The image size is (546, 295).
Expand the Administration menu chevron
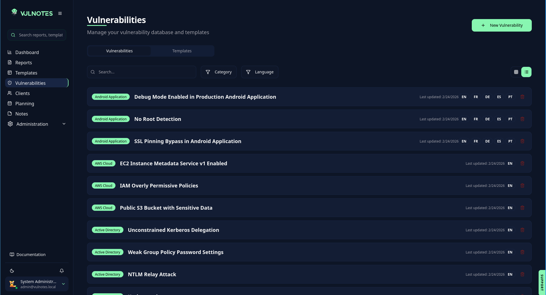[64, 124]
